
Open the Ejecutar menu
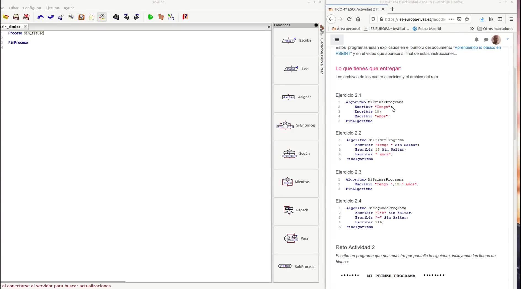pos(52,8)
